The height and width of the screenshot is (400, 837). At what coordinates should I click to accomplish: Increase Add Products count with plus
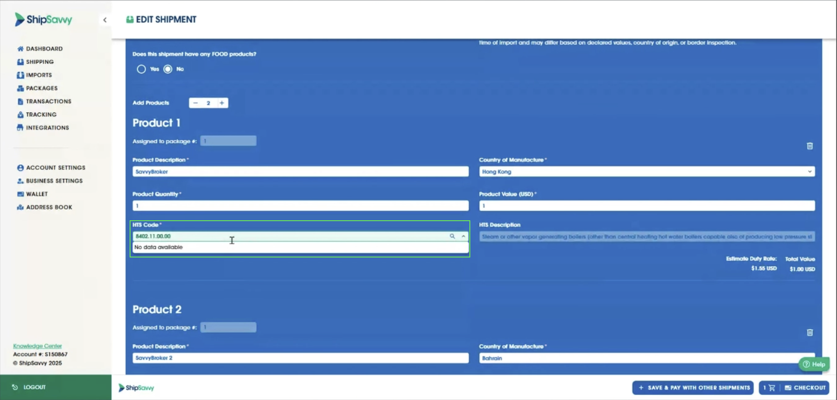[x=222, y=103]
